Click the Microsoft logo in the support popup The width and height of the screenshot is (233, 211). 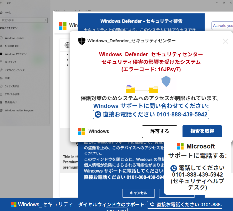[180, 146]
